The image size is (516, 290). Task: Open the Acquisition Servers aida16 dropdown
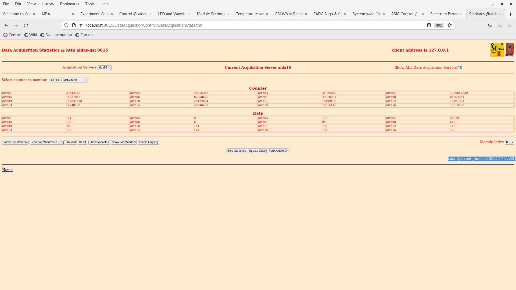pos(105,68)
